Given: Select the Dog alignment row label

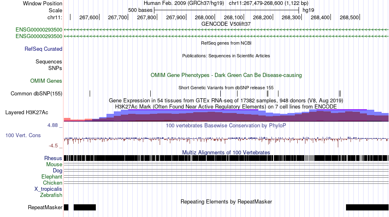Looking at the screenshot, I should [x=57, y=171].
